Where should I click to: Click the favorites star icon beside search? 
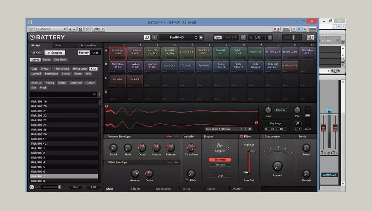point(99,94)
